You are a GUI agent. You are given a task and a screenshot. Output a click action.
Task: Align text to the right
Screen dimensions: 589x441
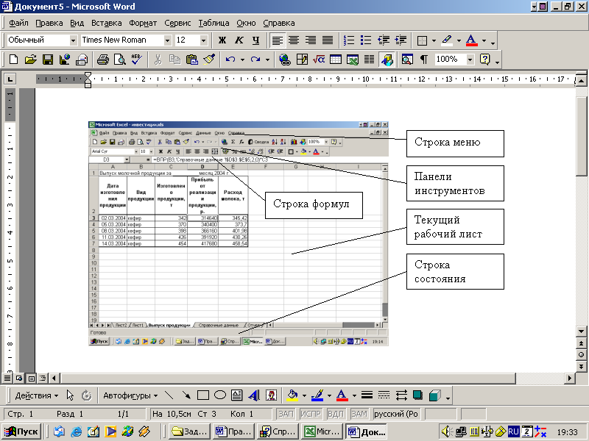pyautogui.click(x=311, y=40)
